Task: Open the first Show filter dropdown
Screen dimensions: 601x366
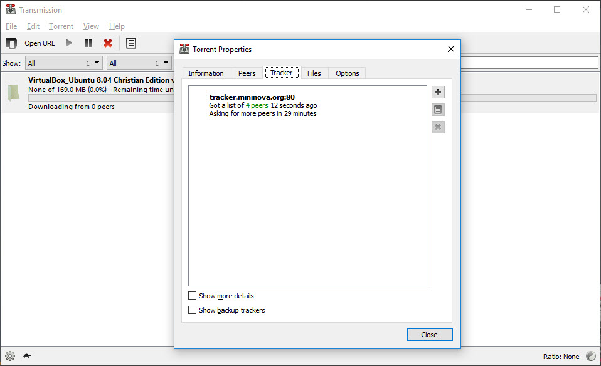Action: pyautogui.click(x=64, y=63)
